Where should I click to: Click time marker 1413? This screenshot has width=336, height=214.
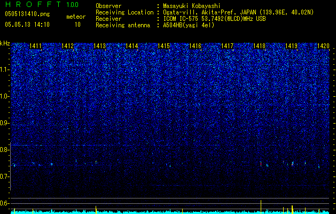click(100, 46)
